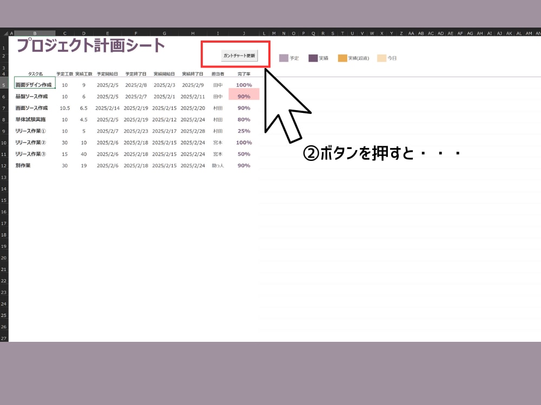Click the ガントチャート更新 button
This screenshot has height=405, width=541.
tap(239, 56)
